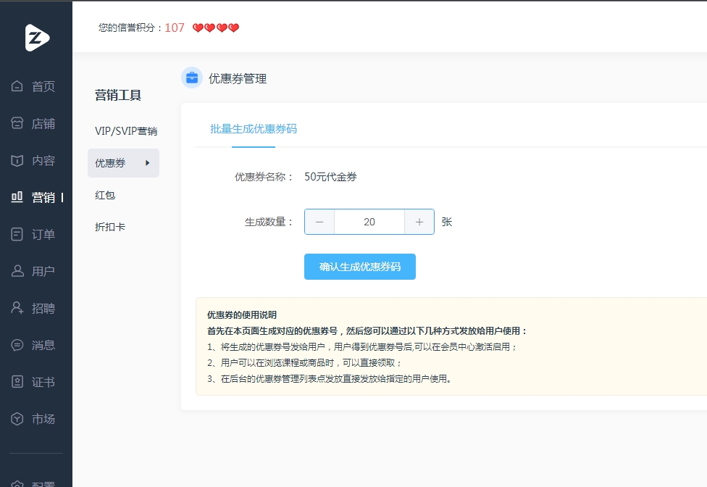This screenshot has height=487, width=707.
Task: Increase 生成数量 with the plus button
Action: tap(419, 222)
